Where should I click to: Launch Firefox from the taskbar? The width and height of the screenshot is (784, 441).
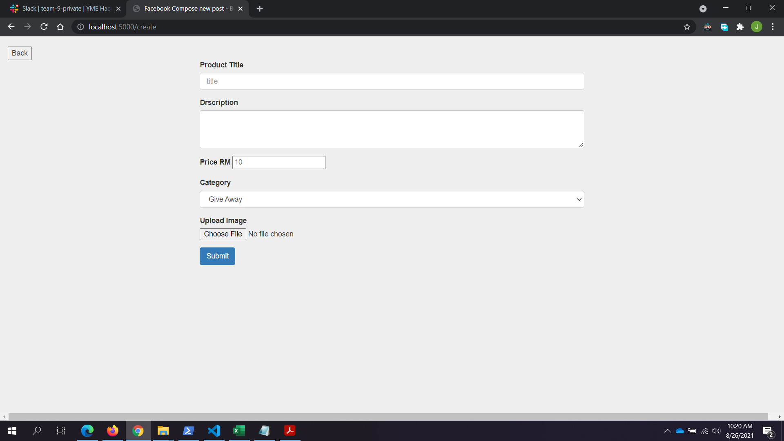(112, 430)
